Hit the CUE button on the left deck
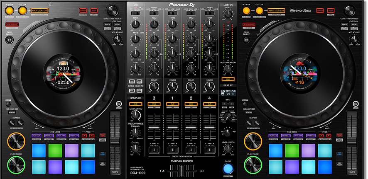 click(16, 141)
